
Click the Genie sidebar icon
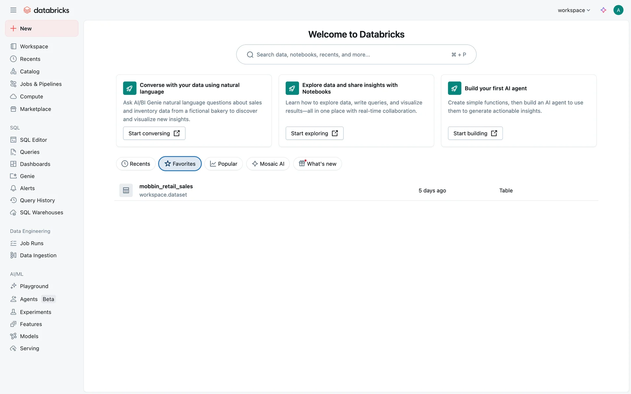13,176
